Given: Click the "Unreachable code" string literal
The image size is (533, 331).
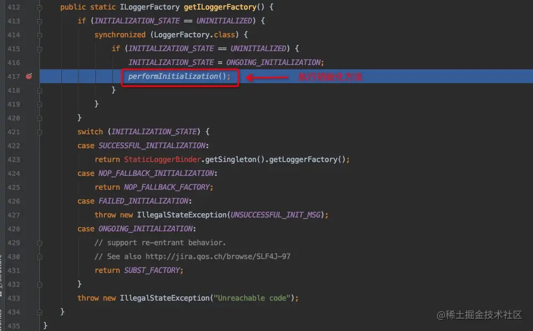Looking at the screenshot, I should click(252, 298).
